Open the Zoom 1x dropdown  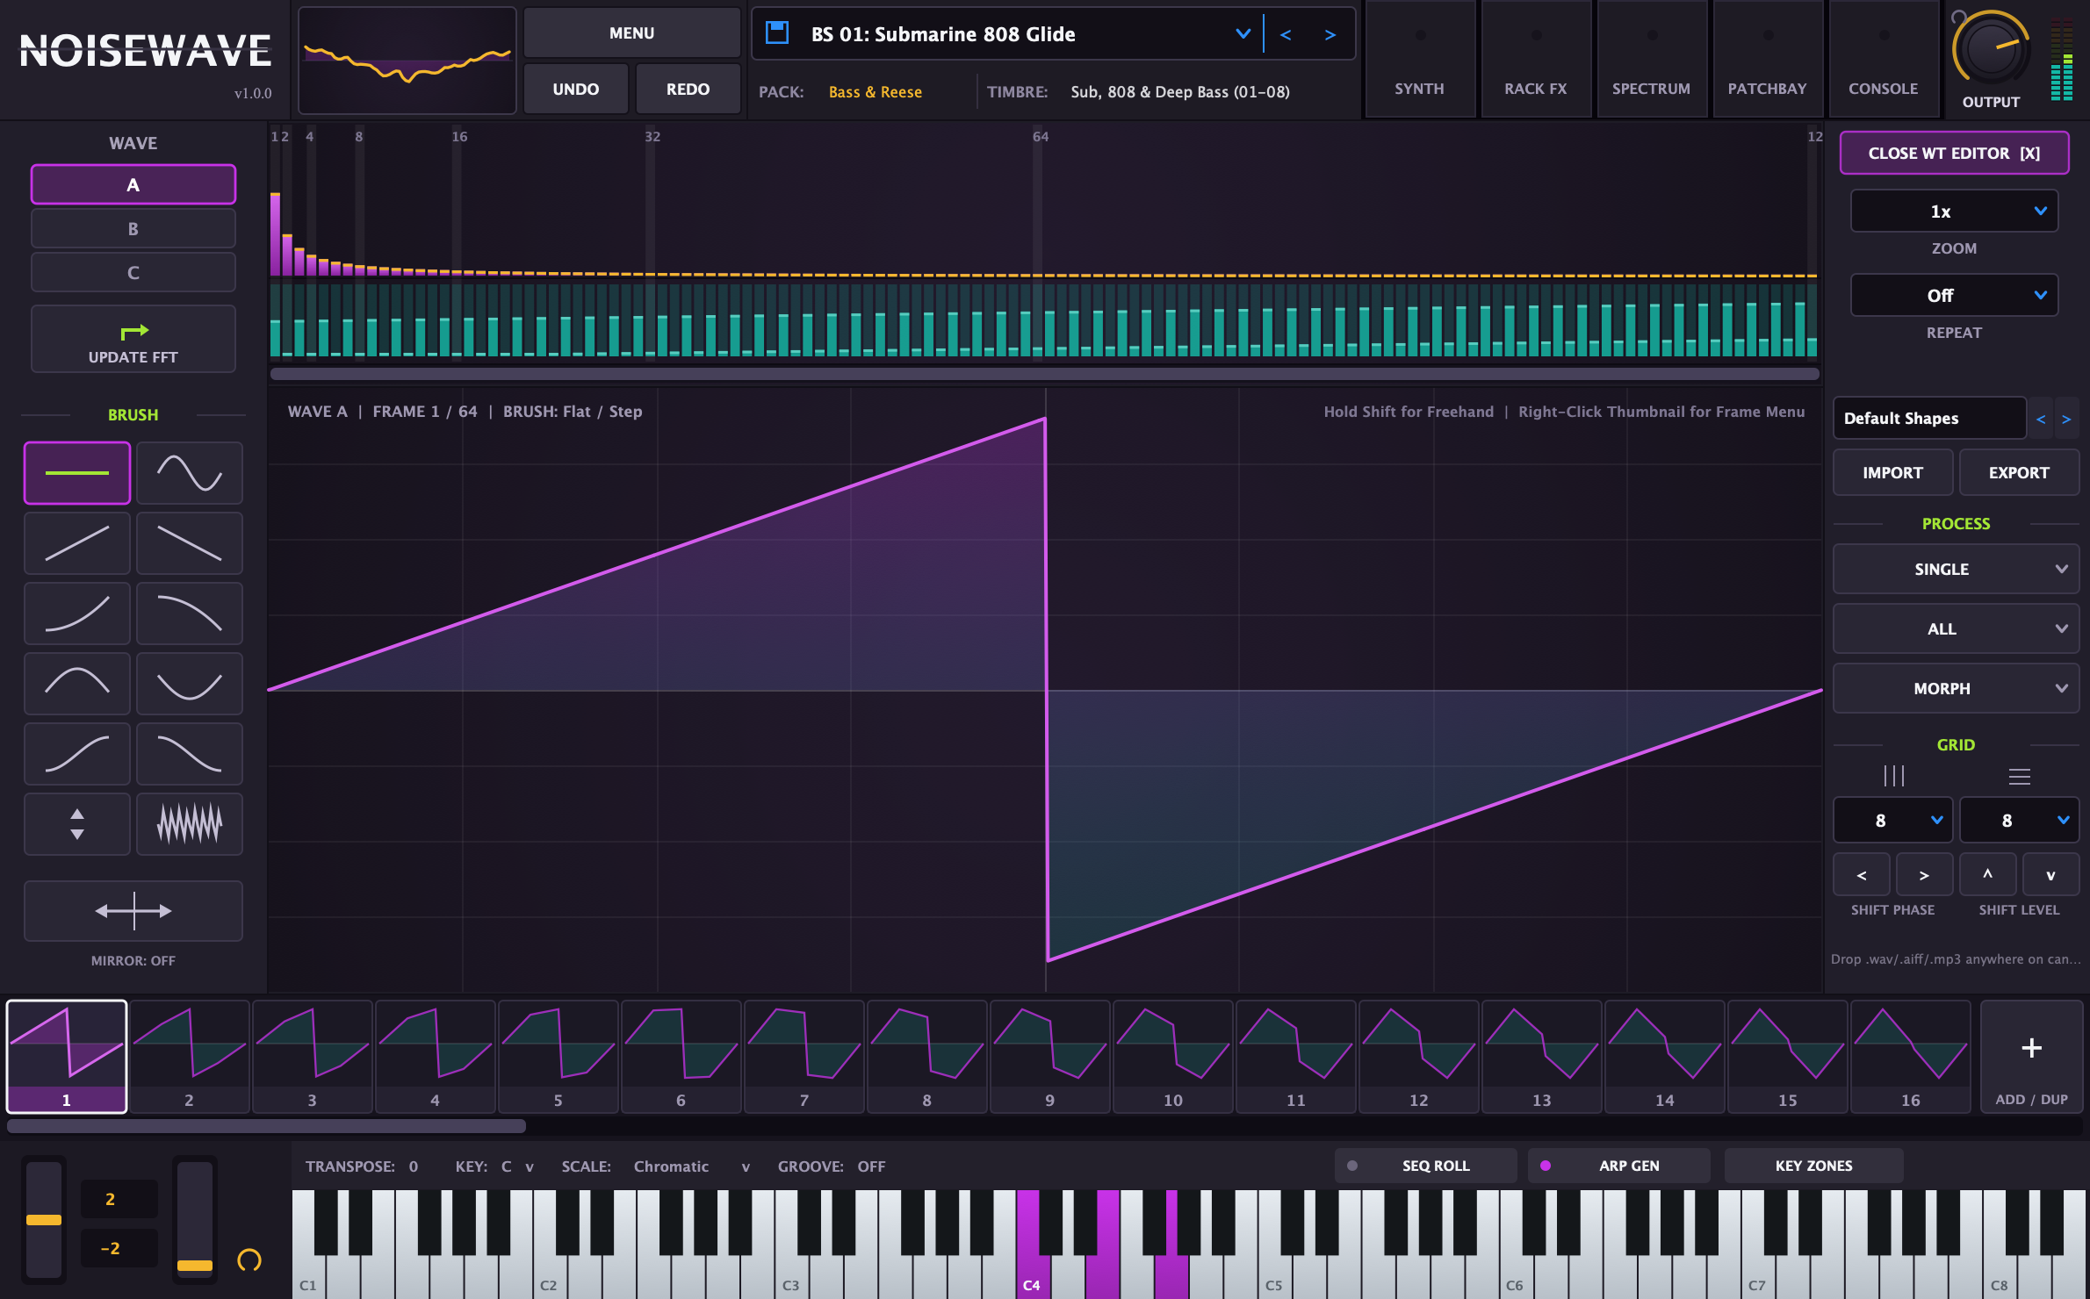click(1954, 212)
